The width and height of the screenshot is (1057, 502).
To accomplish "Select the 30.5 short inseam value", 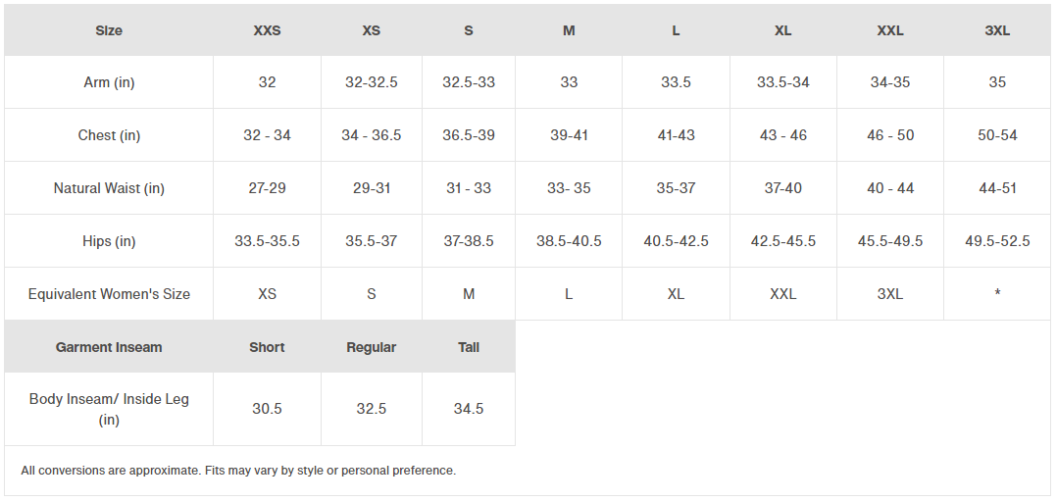I will 267,408.
